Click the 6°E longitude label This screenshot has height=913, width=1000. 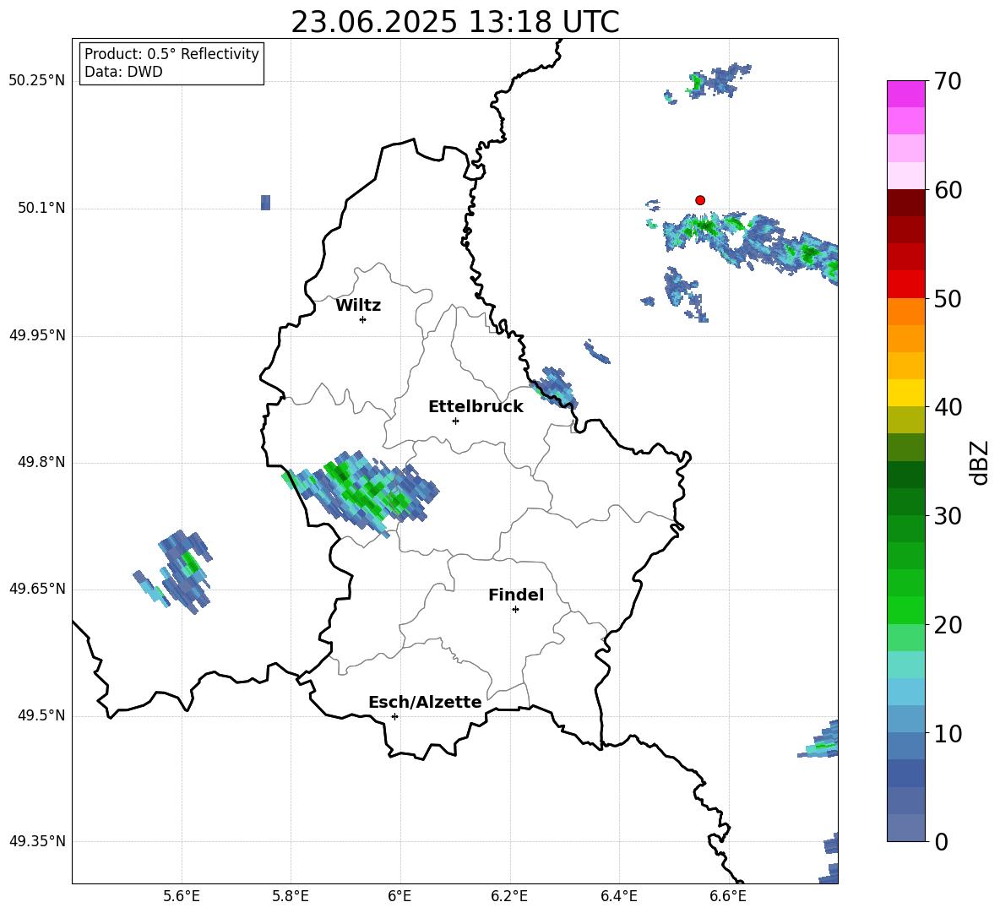[x=399, y=897]
